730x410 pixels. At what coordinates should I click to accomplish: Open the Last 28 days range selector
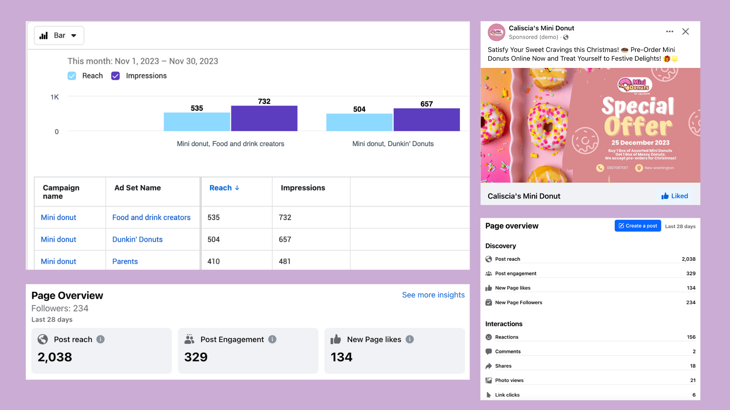[x=680, y=226]
